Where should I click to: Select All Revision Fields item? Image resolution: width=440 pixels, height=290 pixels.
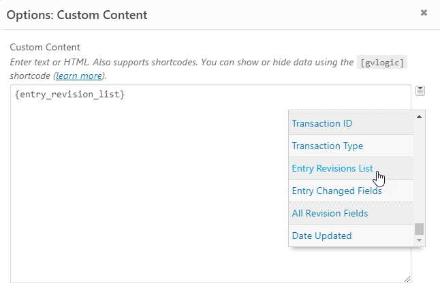pyautogui.click(x=330, y=213)
